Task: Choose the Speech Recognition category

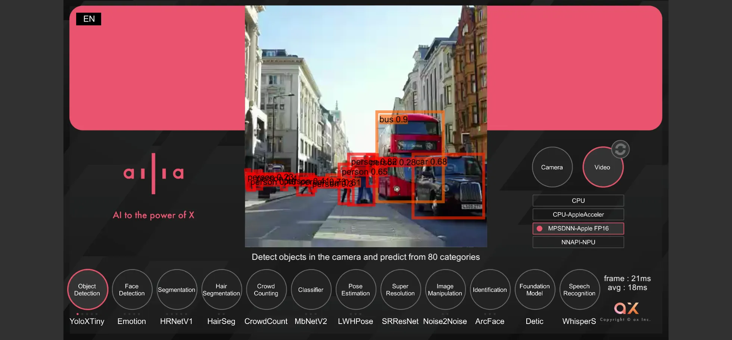Action: [x=579, y=290]
